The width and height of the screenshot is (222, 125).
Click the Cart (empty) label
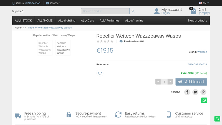pos(204,11)
